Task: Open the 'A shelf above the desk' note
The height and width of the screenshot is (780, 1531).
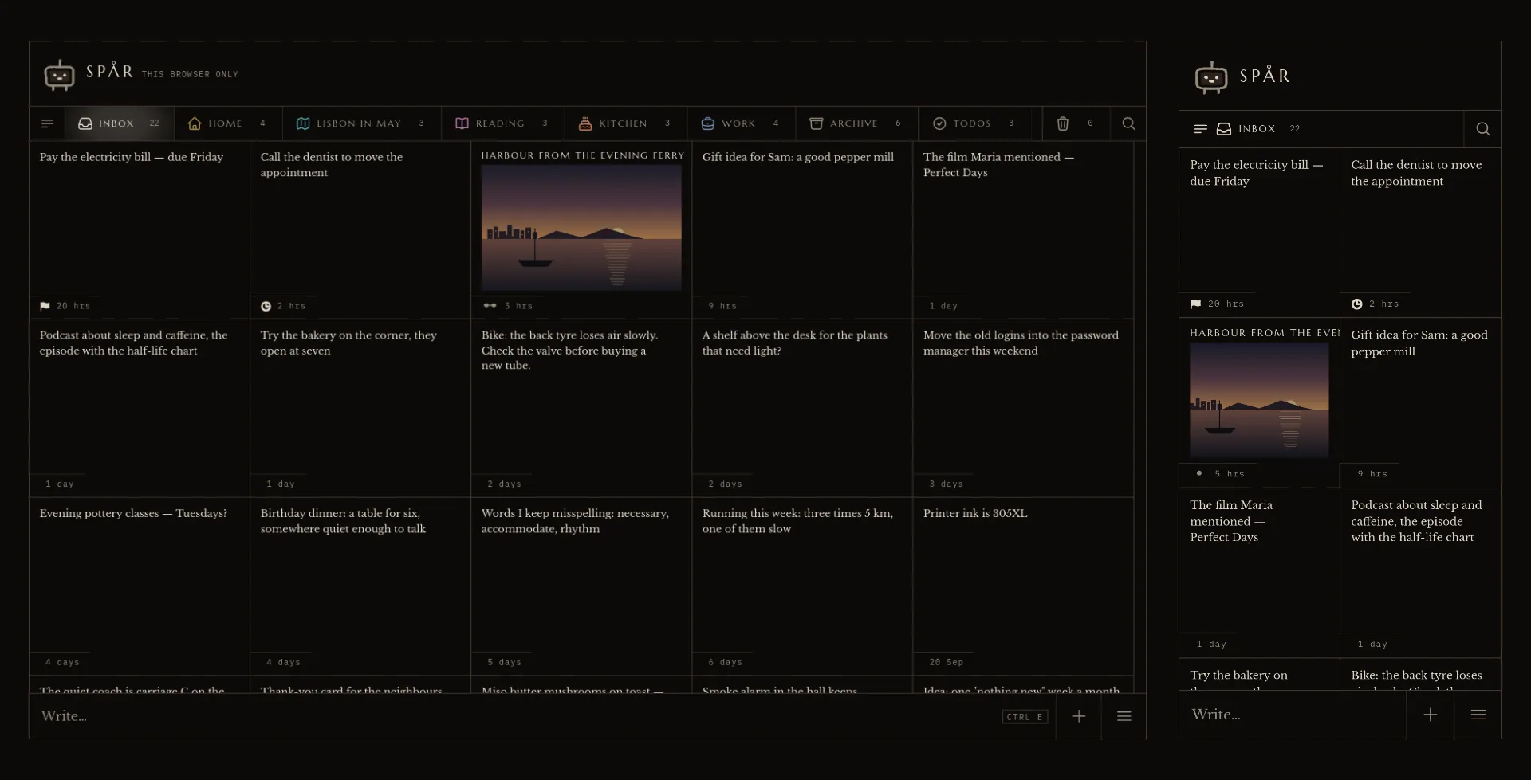Action: (x=802, y=408)
